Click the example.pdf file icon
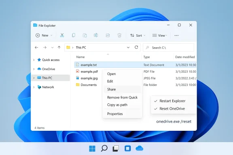Image resolution: width=233 pixels, height=155 pixels. [x=78, y=71]
